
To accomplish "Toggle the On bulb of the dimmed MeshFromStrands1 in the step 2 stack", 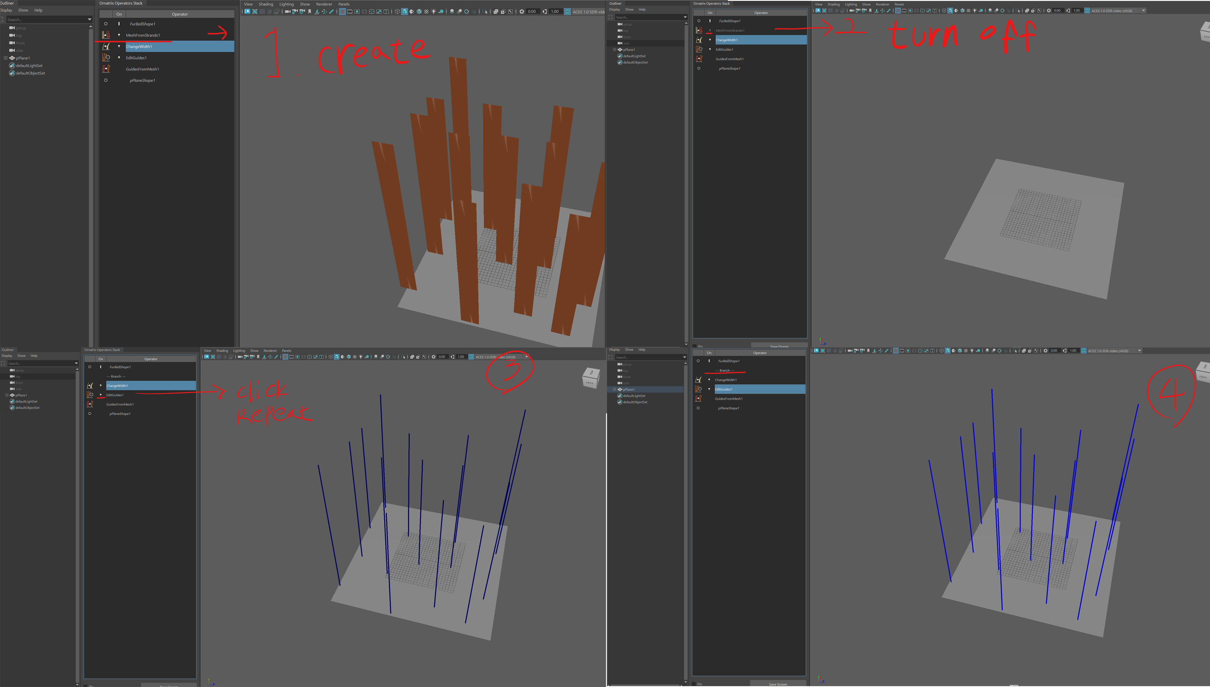I will tap(710, 31).
